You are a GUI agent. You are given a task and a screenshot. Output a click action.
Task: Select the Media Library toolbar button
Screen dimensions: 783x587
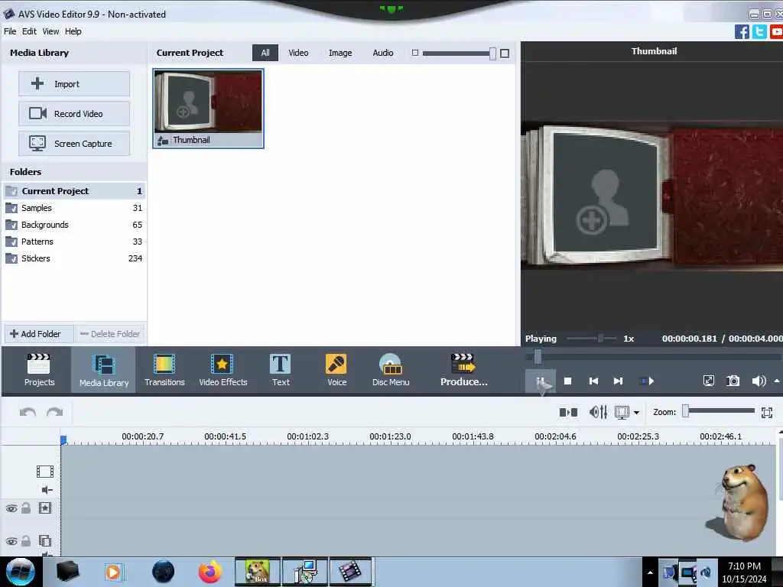[x=104, y=370]
